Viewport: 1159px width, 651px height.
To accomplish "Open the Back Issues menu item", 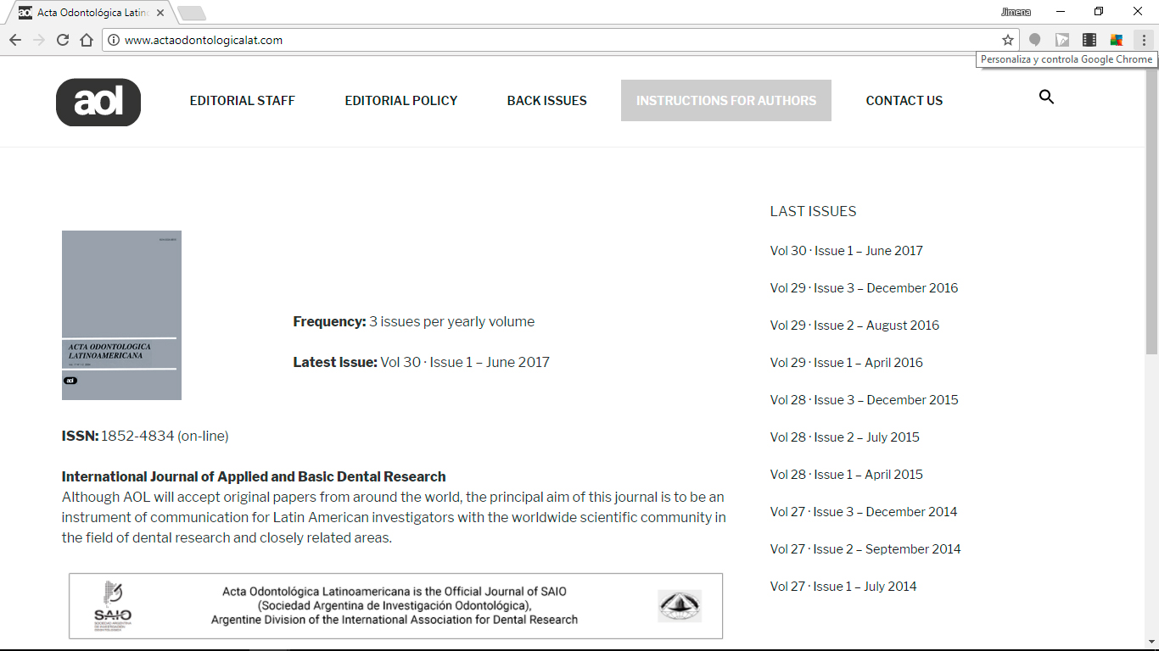I will [547, 100].
